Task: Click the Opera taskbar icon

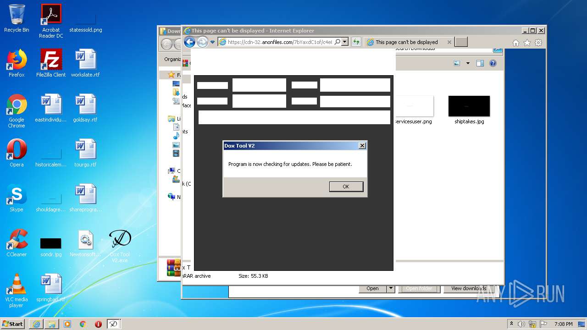Action: [x=98, y=324]
